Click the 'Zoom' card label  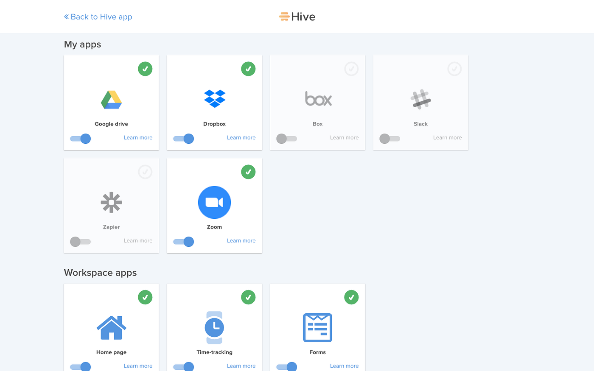click(214, 227)
